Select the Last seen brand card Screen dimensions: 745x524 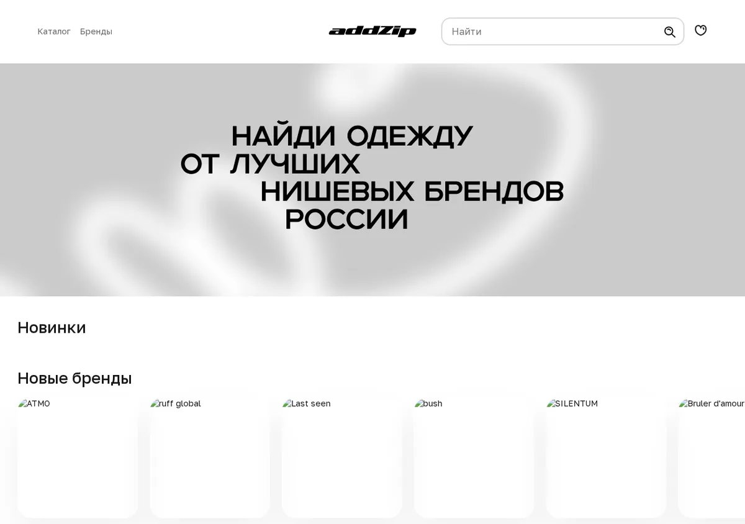pos(342,458)
